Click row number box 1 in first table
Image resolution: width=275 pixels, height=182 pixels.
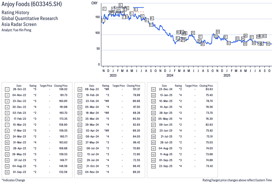[7, 90]
